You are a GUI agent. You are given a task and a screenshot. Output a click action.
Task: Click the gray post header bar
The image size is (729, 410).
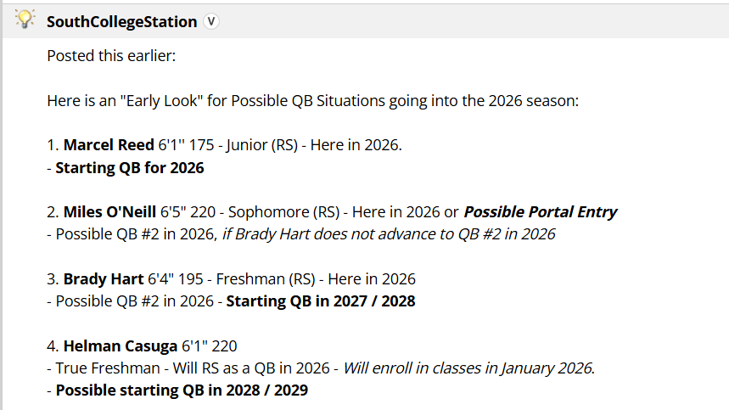(x=467, y=21)
